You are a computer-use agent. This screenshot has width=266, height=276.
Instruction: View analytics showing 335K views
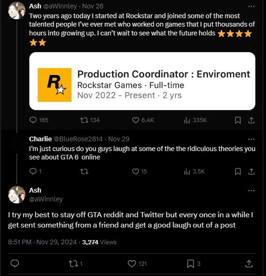pyautogui.click(x=195, y=120)
